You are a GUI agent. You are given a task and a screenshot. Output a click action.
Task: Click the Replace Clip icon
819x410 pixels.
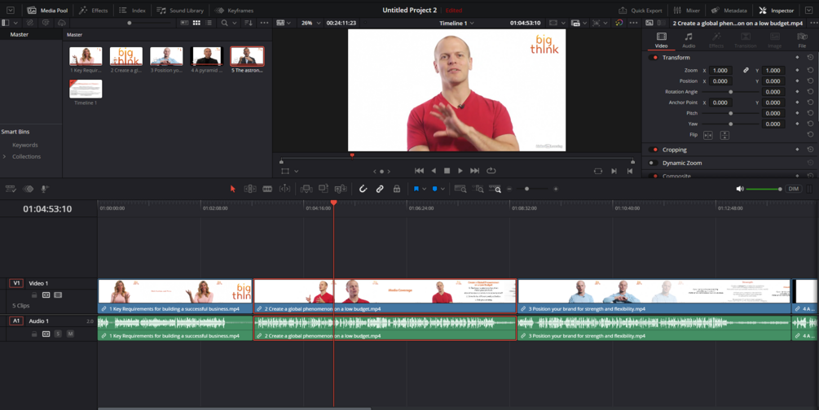(341, 189)
